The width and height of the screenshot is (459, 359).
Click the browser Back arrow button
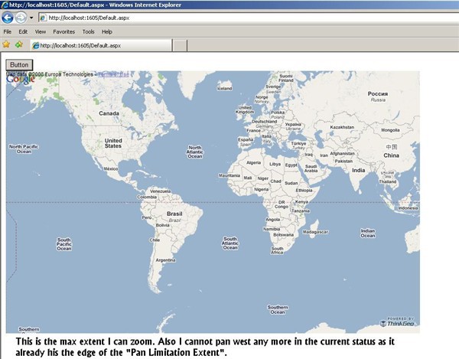pyautogui.click(x=8, y=18)
